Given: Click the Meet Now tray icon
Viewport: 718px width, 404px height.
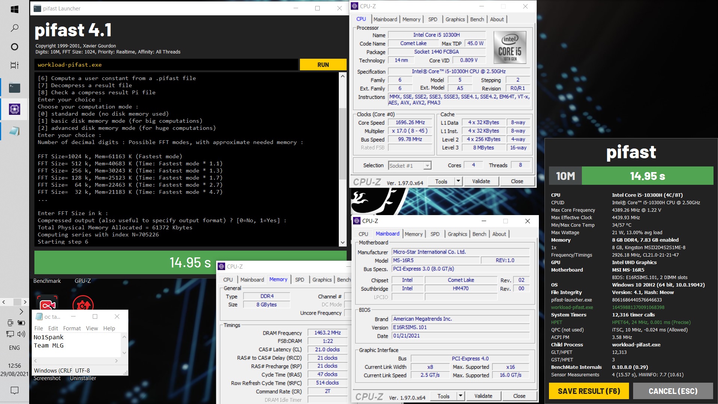Looking at the screenshot, I should point(10,322).
